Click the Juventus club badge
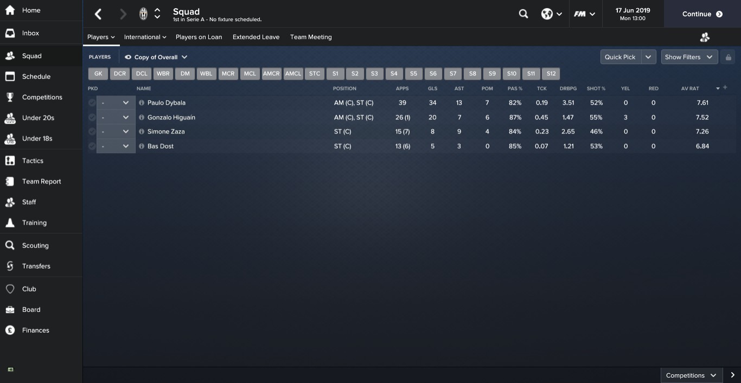The image size is (741, 383). pos(143,14)
